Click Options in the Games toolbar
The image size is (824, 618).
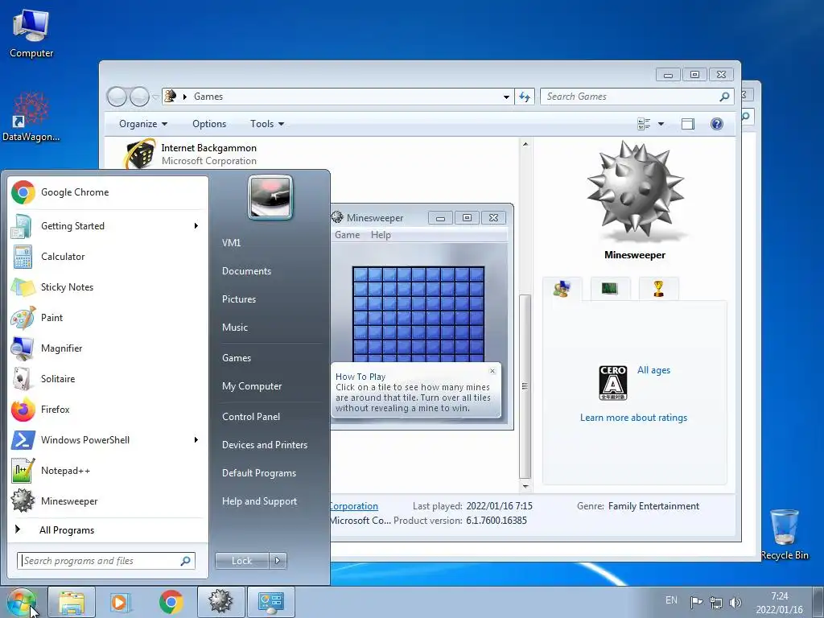[209, 124]
